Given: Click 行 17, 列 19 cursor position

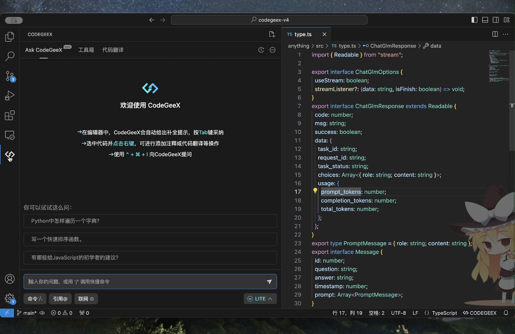Looking at the screenshot, I should [347, 313].
